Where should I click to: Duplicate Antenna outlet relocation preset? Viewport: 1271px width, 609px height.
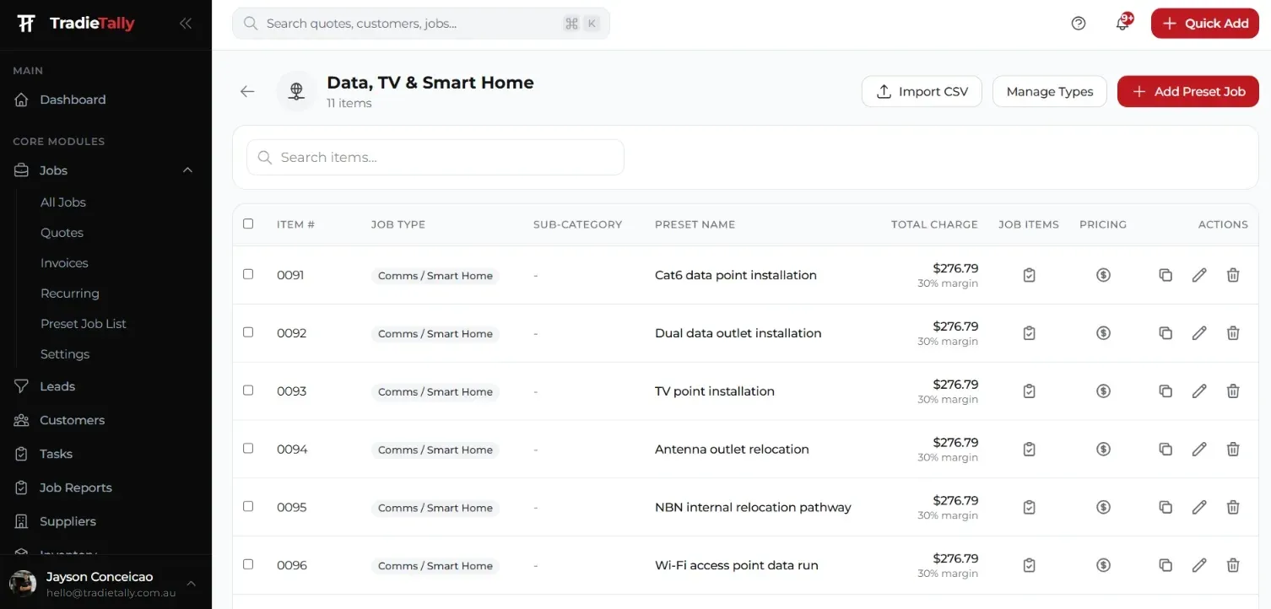(x=1166, y=450)
